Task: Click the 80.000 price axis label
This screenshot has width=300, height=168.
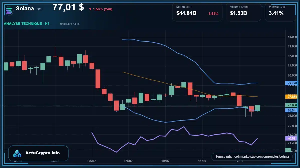Action: [292, 75]
